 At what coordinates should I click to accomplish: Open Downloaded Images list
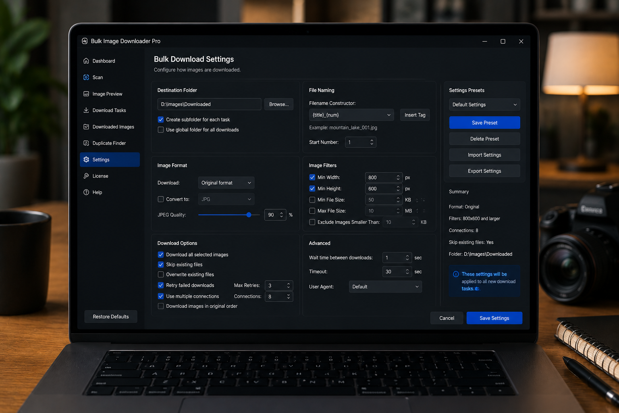coord(110,127)
